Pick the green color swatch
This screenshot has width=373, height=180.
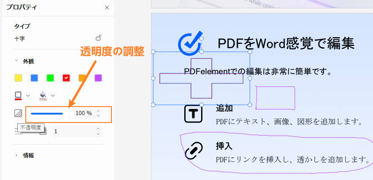[x=50, y=78]
